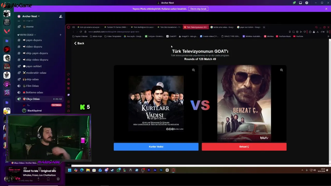Click the Back link on uwufufu page
The height and width of the screenshot is (186, 331).
tap(79, 43)
